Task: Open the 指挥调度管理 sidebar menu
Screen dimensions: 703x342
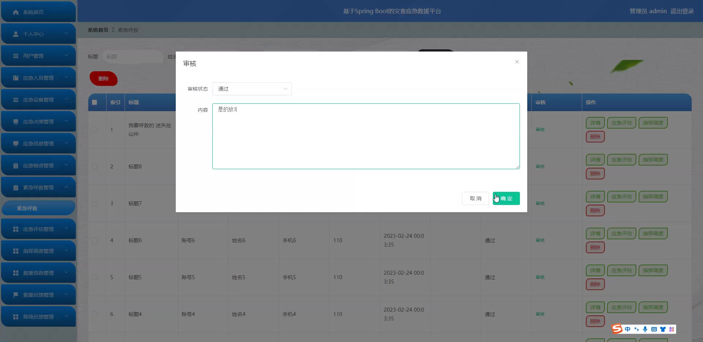Action: click(x=38, y=251)
